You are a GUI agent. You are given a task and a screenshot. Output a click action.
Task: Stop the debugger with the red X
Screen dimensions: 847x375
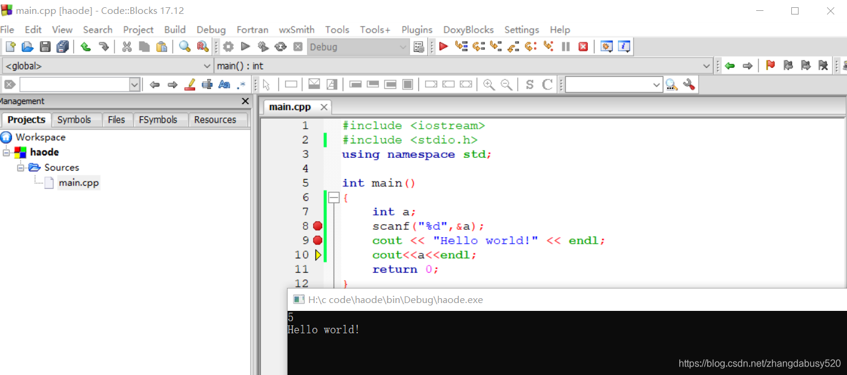pyautogui.click(x=583, y=47)
